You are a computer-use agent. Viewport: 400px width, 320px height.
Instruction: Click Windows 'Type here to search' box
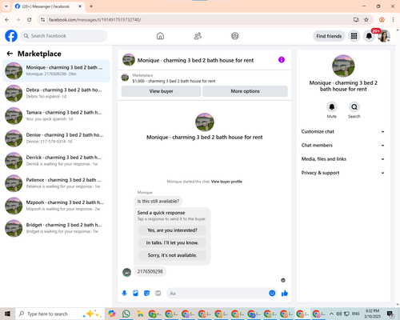click(x=60, y=314)
